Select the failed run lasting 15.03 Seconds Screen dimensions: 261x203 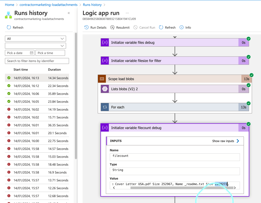(x=37, y=156)
